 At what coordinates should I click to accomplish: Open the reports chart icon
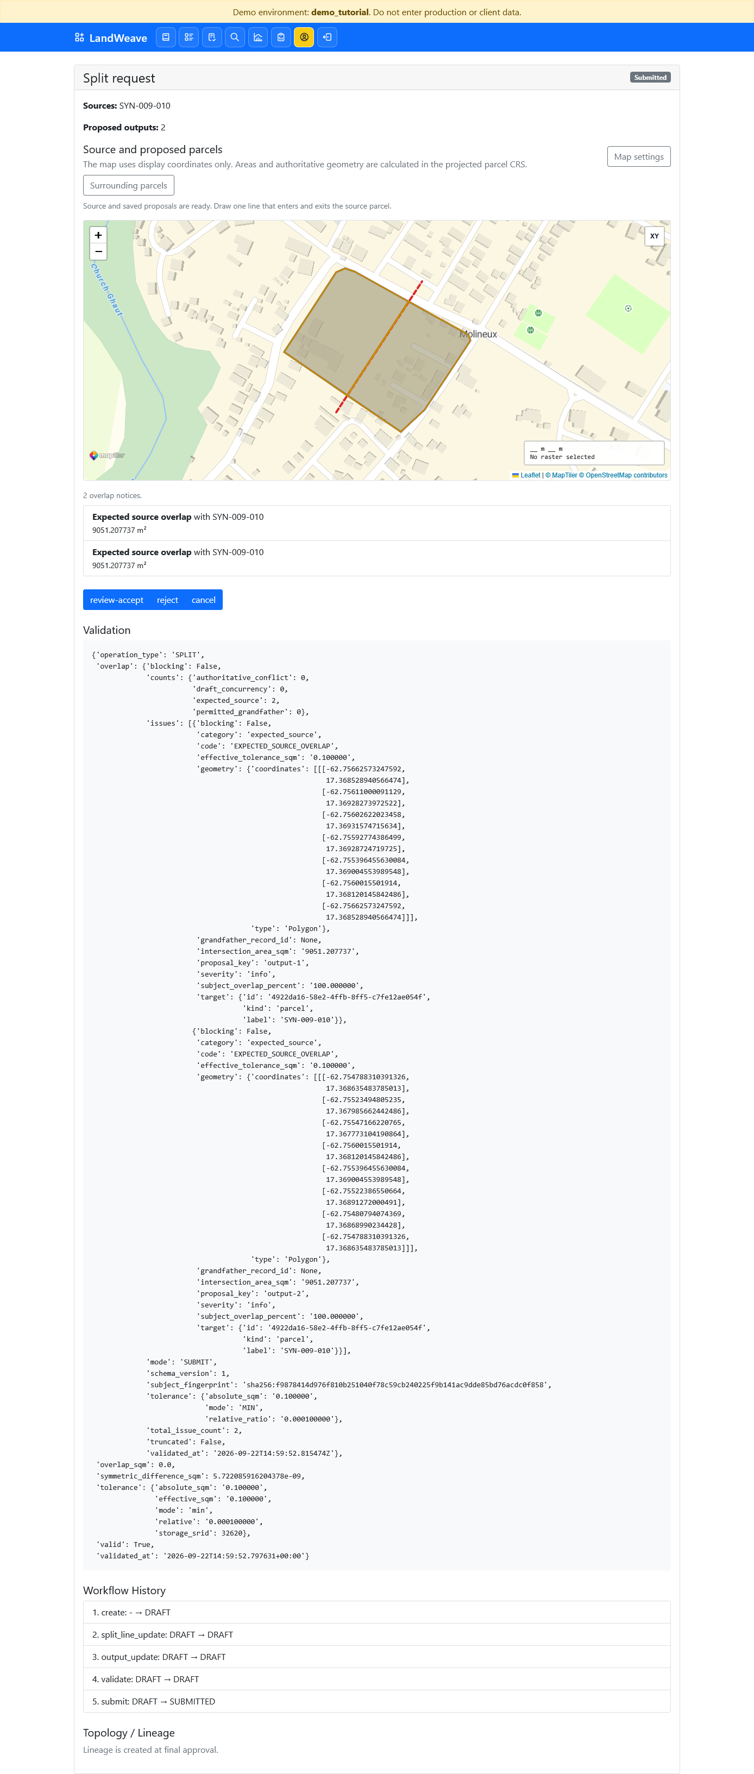(x=258, y=37)
